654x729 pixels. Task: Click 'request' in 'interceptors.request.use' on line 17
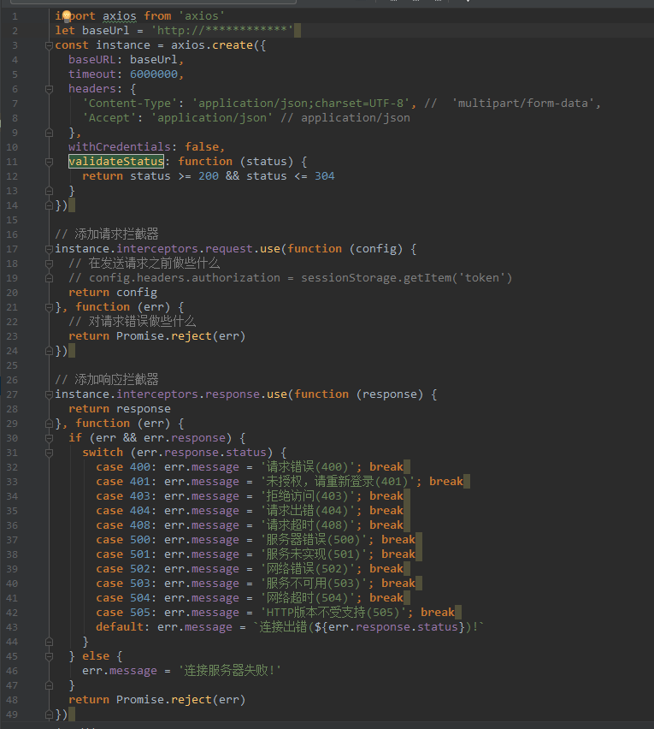tap(229, 249)
